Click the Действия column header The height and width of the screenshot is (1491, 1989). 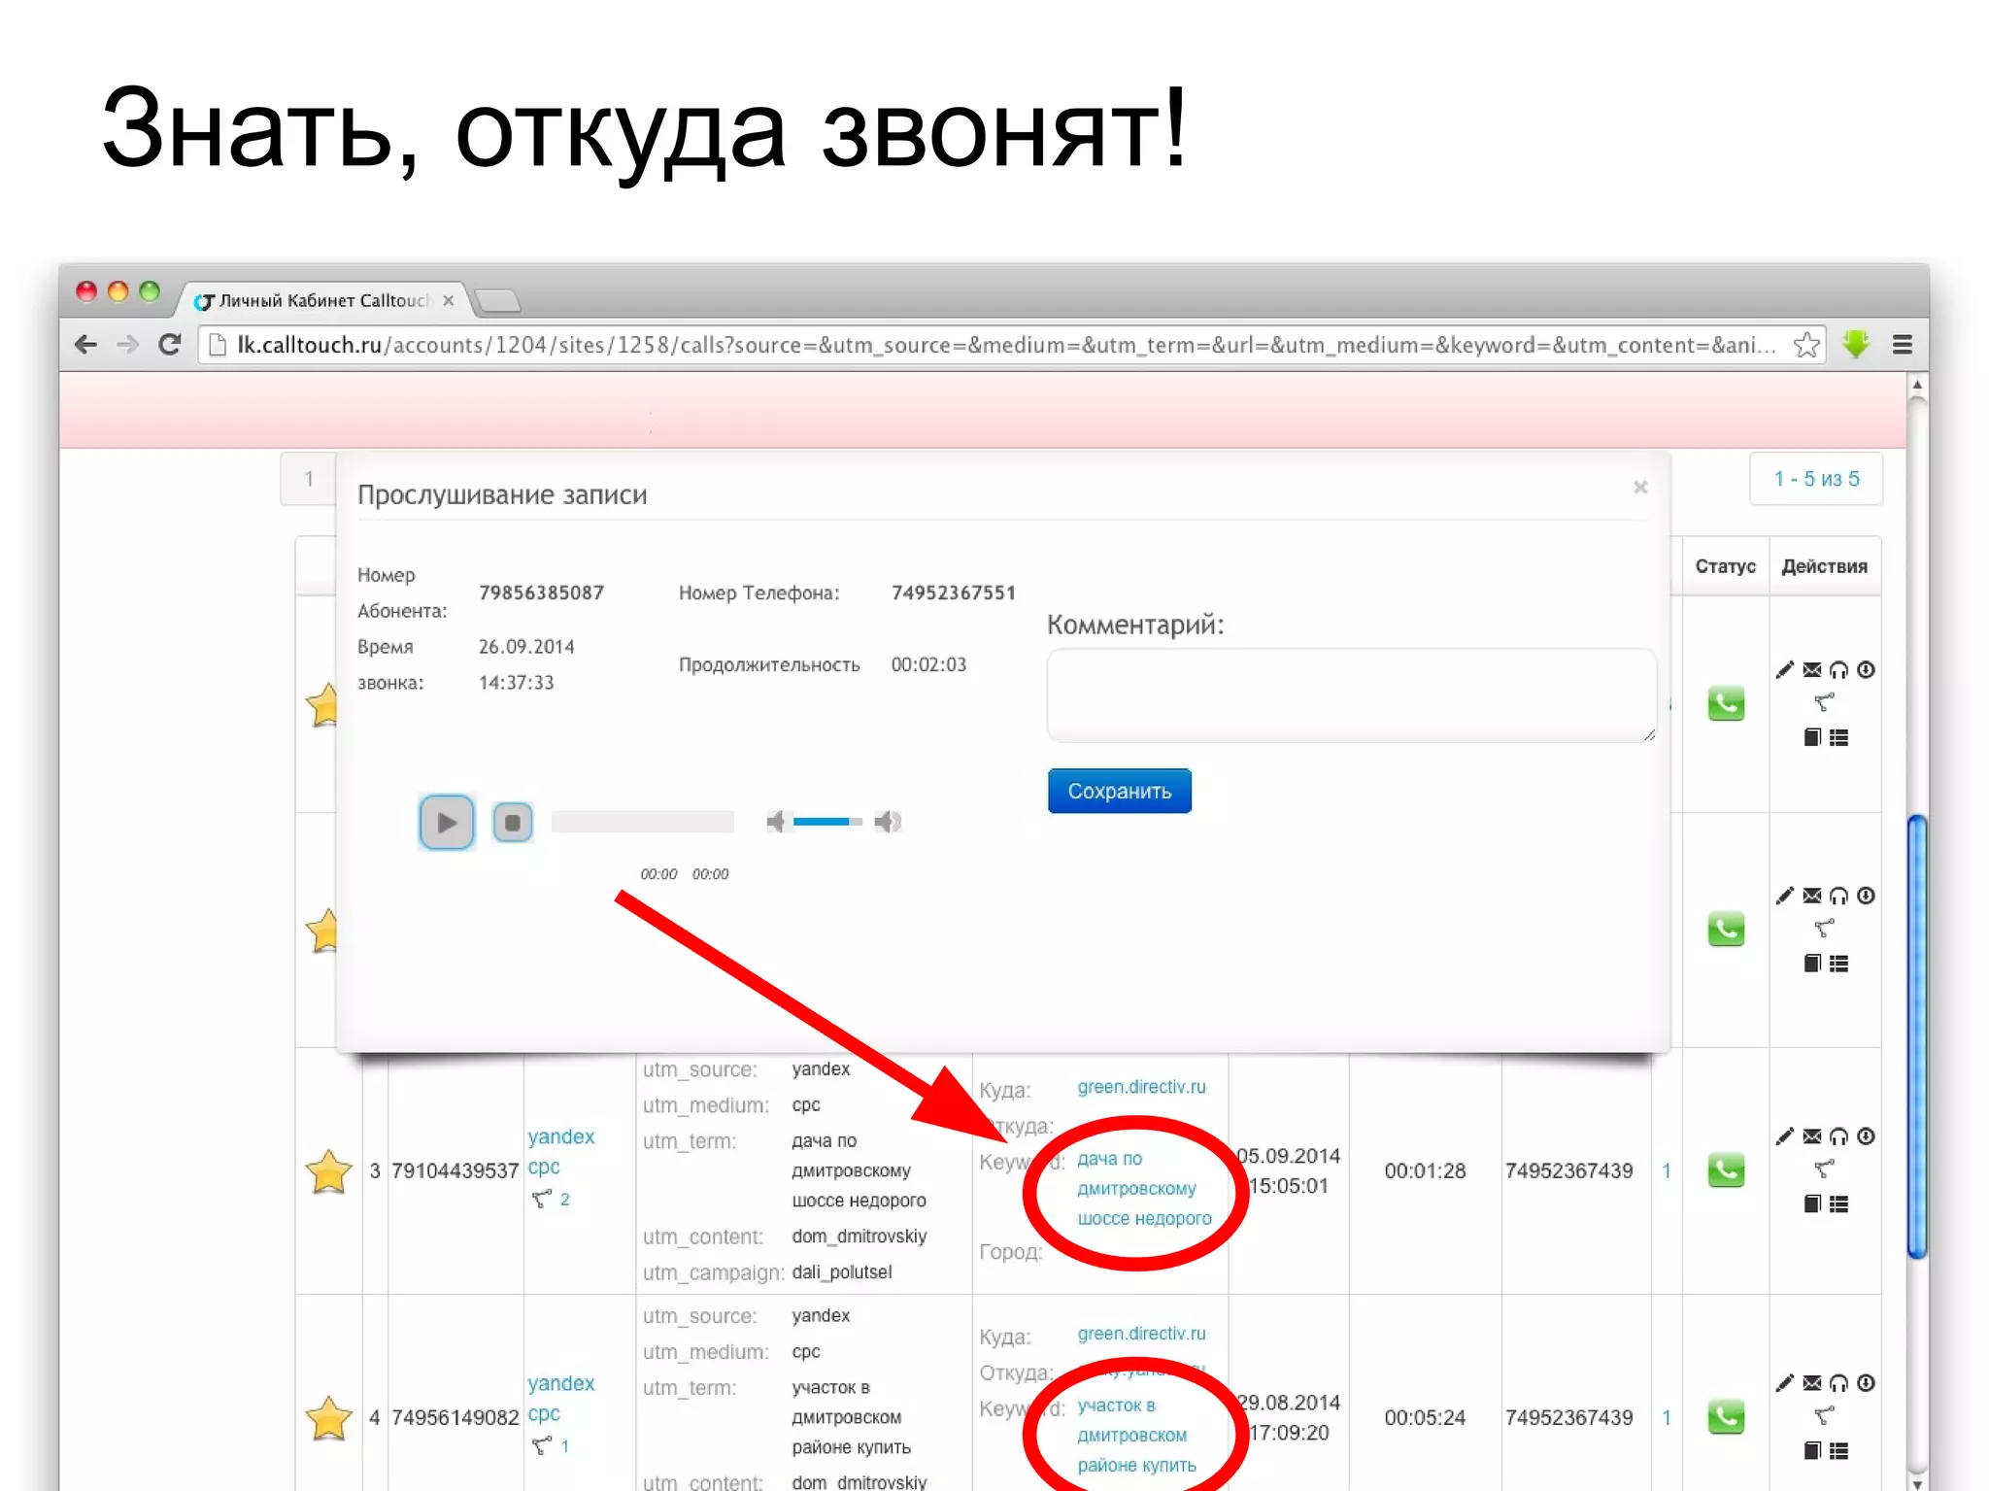coord(1823,565)
